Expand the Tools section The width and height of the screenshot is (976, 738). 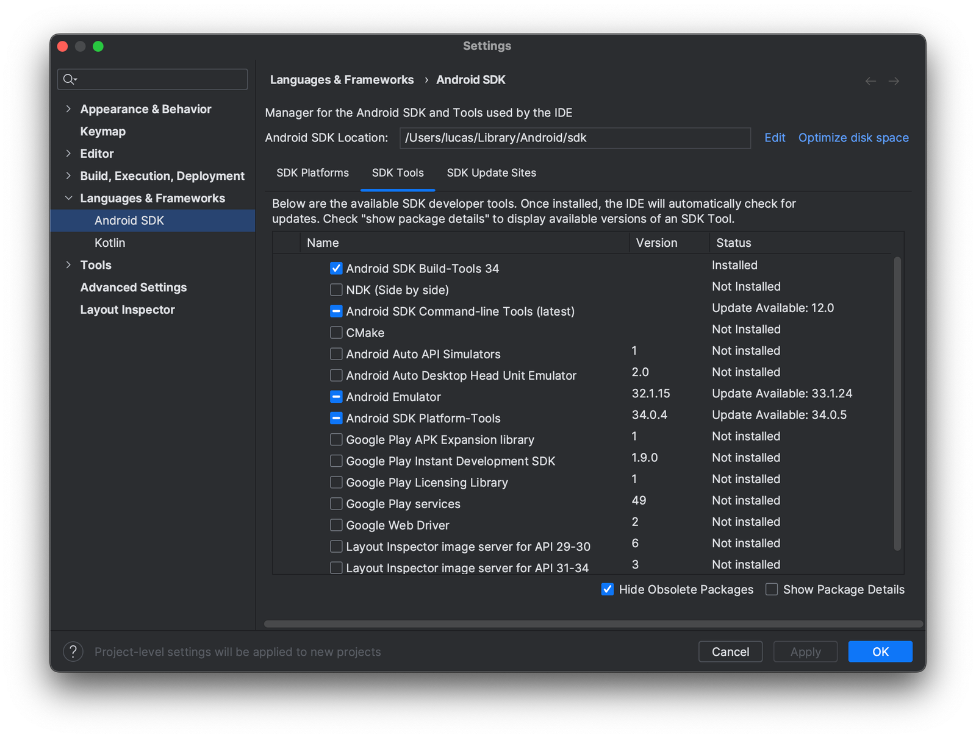(68, 264)
